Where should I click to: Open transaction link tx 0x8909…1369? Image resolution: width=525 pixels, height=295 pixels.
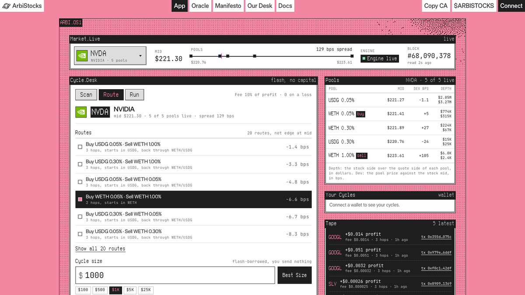pos(436,284)
